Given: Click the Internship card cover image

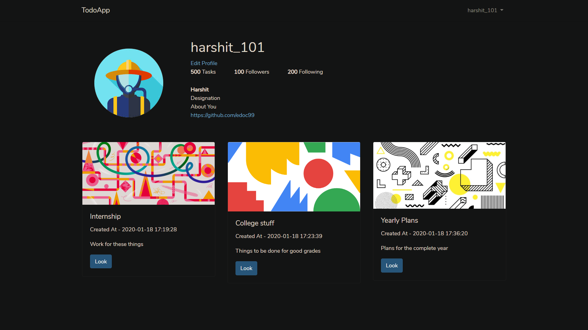Looking at the screenshot, I should pyautogui.click(x=149, y=173).
